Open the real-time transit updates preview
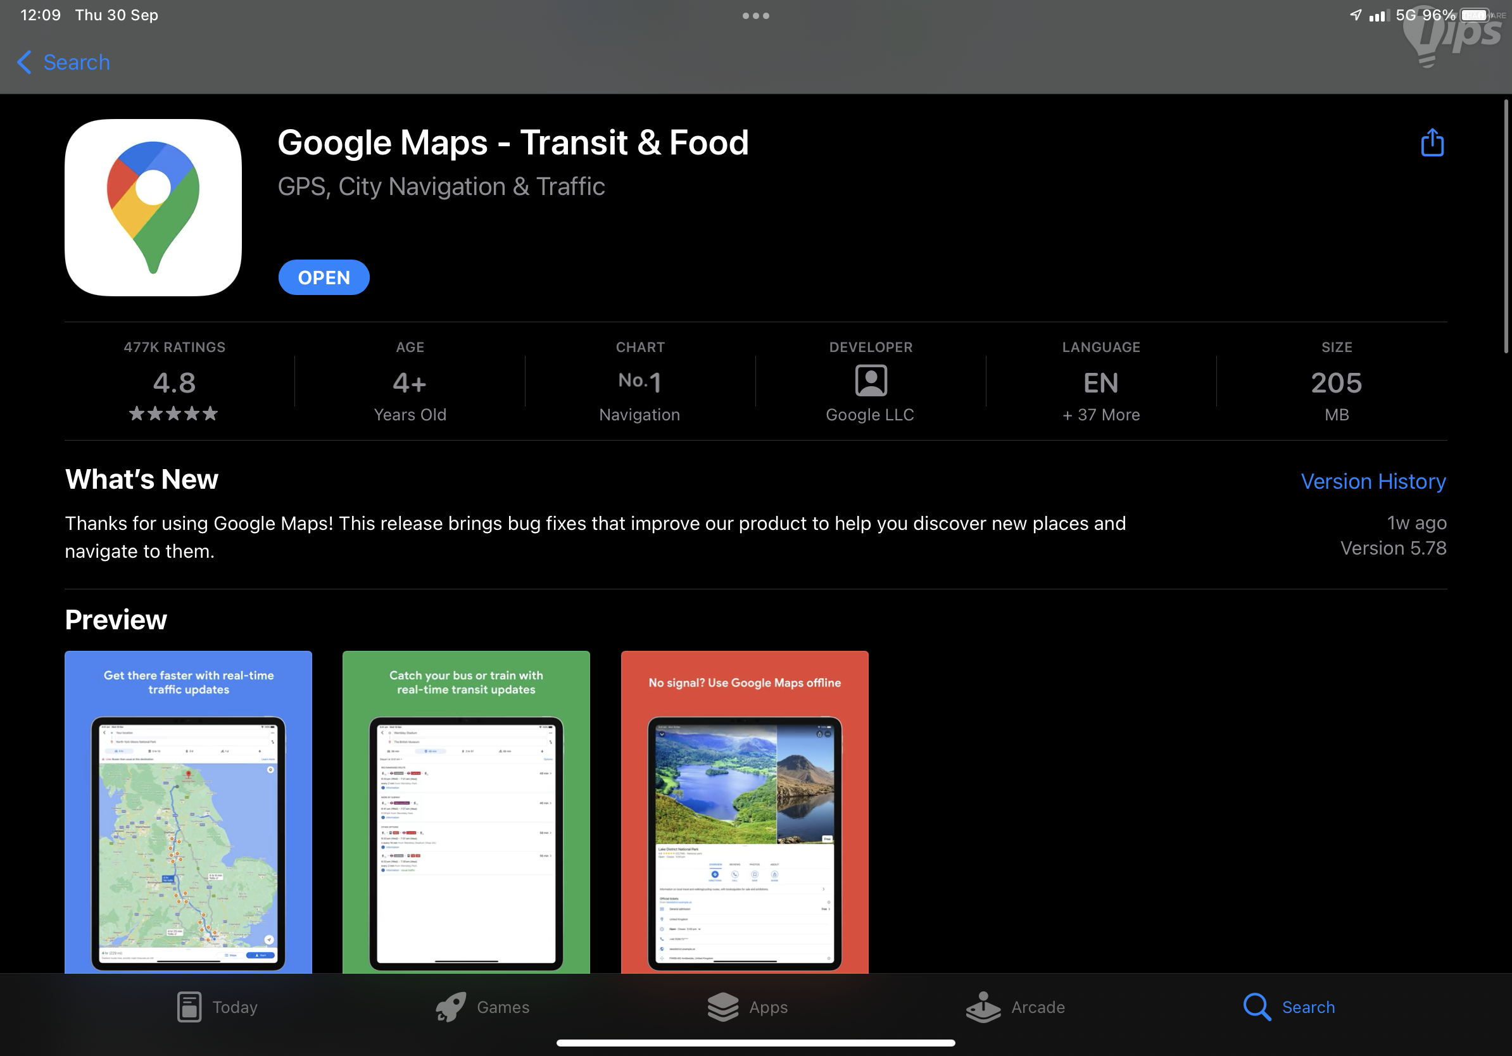The image size is (1512, 1056). pos(466,811)
